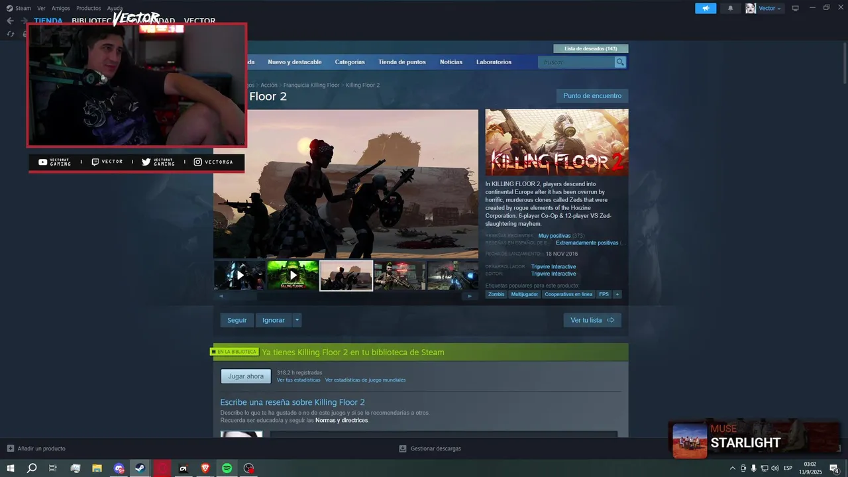
Task: Open Spotify from the taskbar
Action: point(227,468)
